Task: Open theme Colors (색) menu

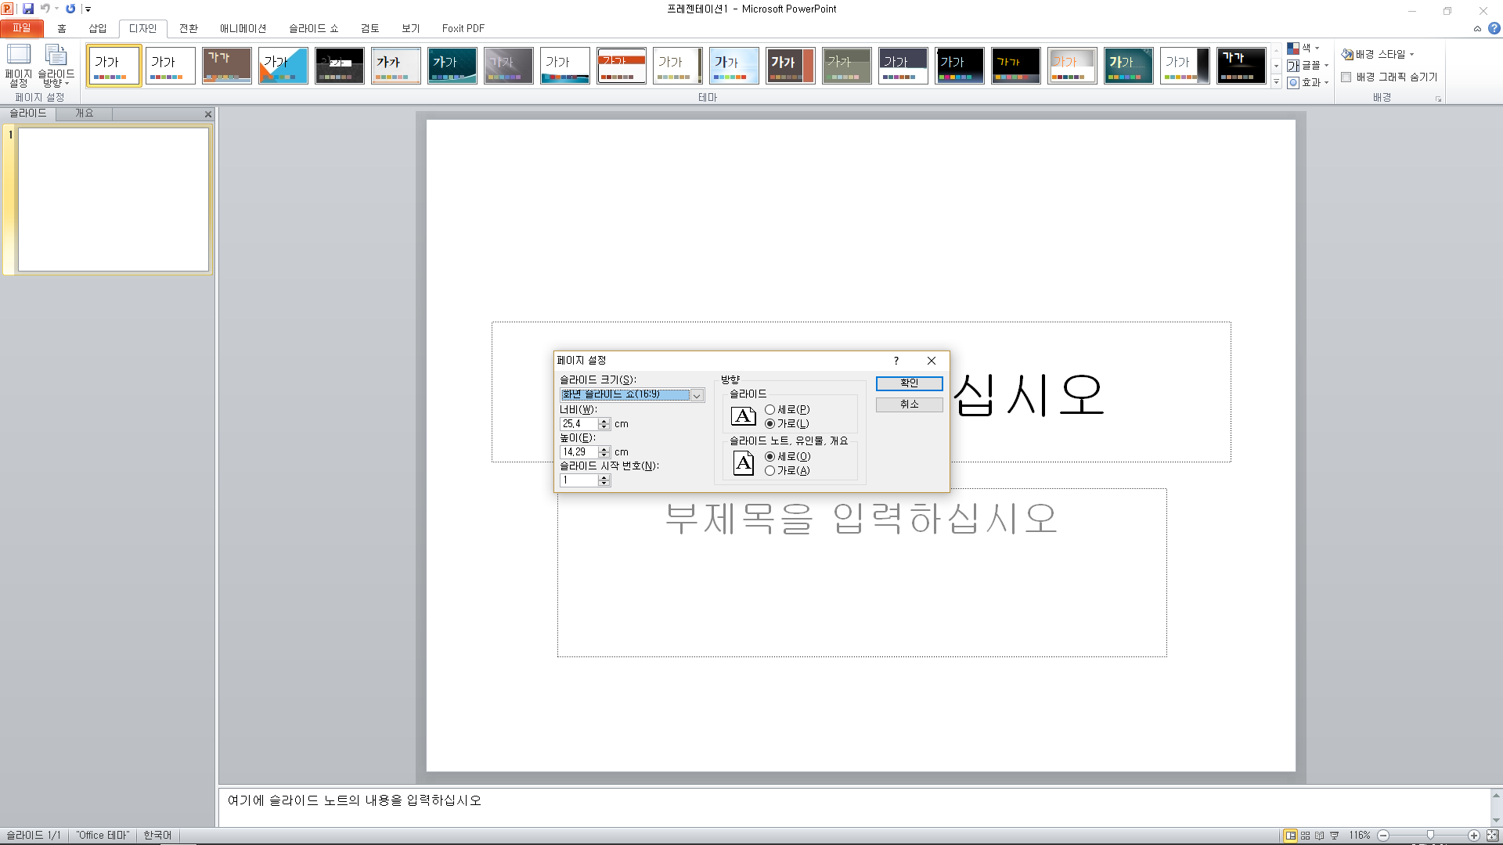Action: click(1303, 49)
